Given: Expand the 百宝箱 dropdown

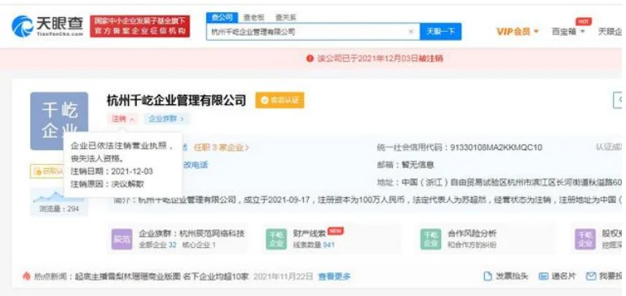Looking at the screenshot, I should click(568, 32).
